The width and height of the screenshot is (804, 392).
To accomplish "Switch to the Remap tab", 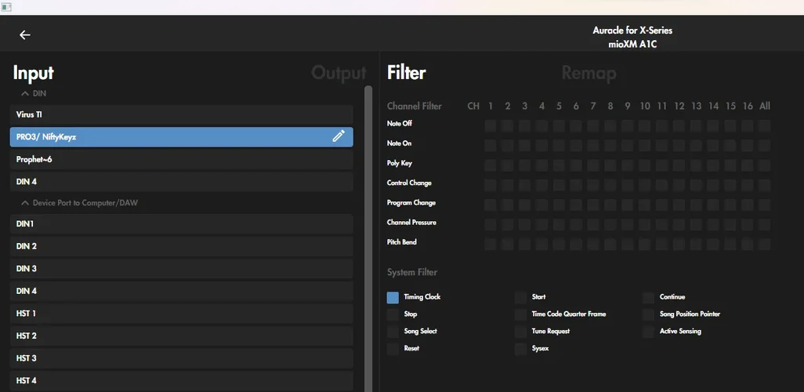I will [x=589, y=73].
